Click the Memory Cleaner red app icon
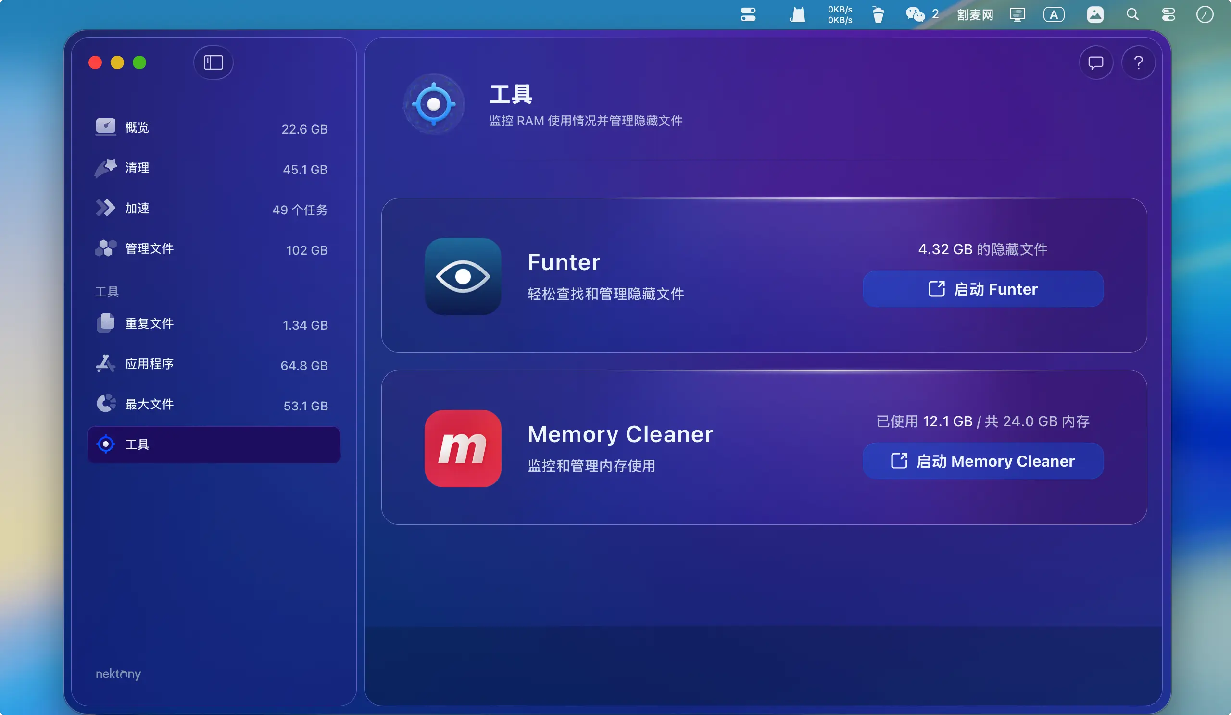This screenshot has width=1231, height=715. (463, 448)
